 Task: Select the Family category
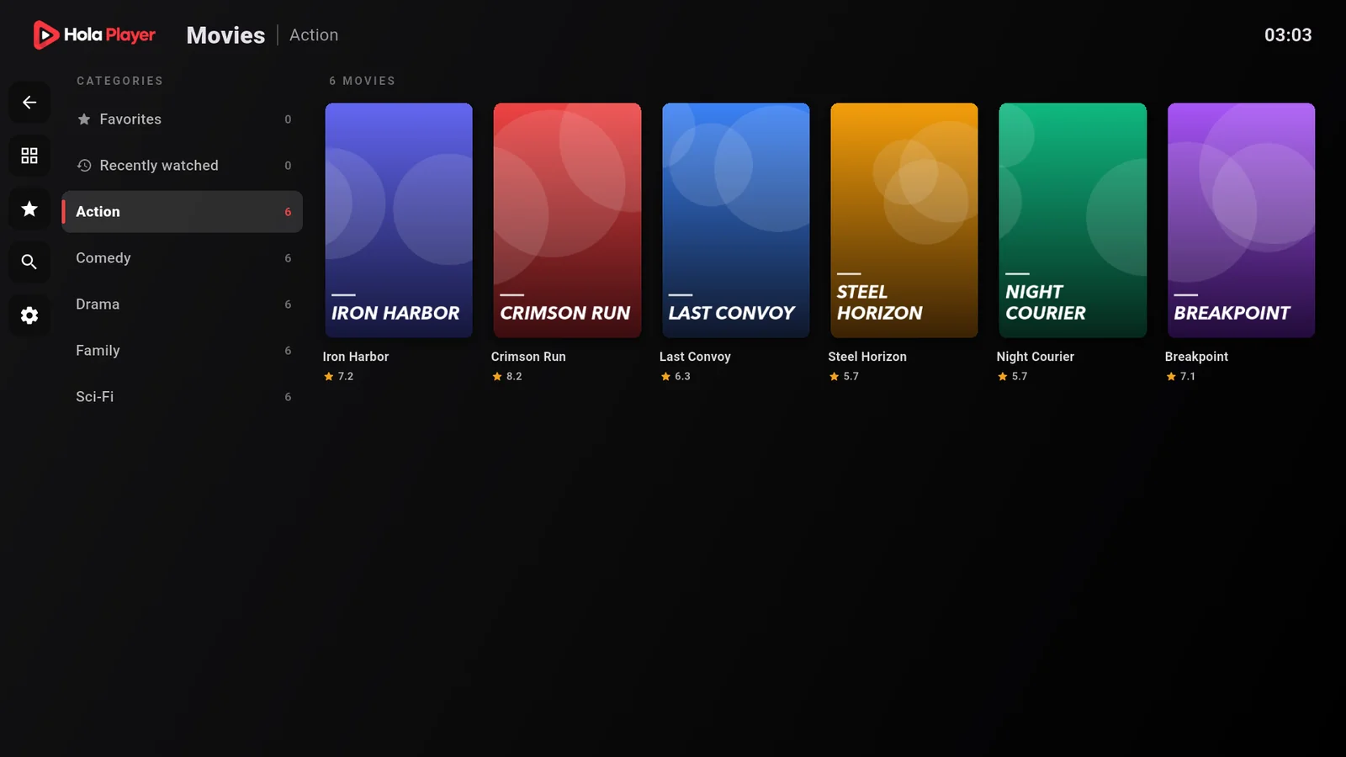tap(183, 351)
